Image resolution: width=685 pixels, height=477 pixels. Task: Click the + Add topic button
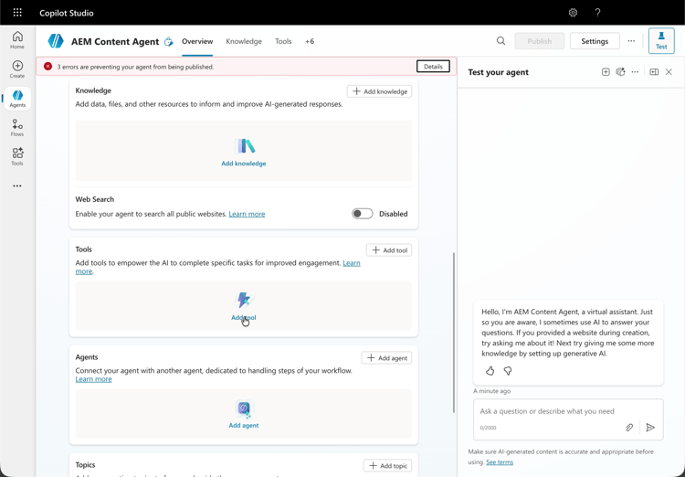(x=387, y=466)
